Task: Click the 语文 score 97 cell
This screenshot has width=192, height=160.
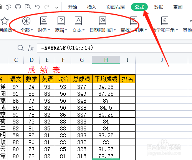Action: point(16,87)
